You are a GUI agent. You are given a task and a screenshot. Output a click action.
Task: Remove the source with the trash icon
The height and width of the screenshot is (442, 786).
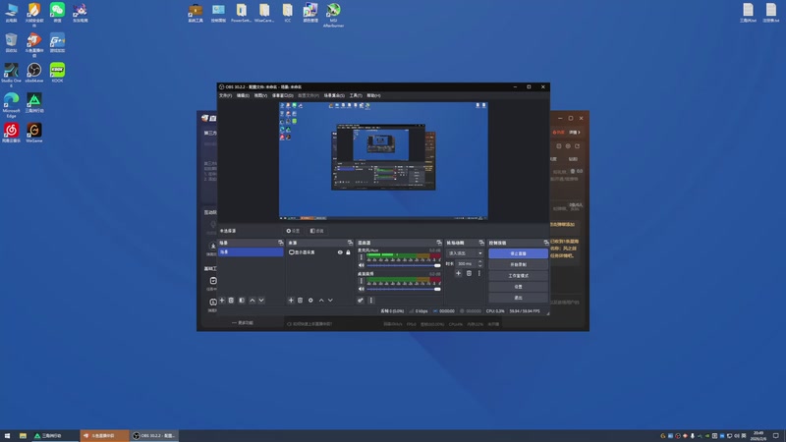click(x=301, y=301)
